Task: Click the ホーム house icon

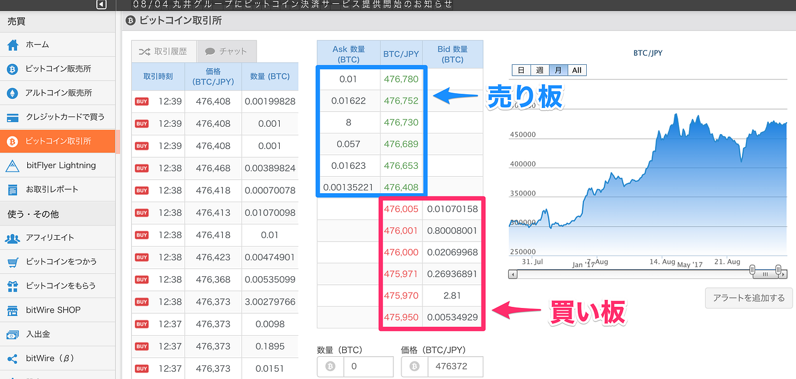Action: pyautogui.click(x=13, y=45)
